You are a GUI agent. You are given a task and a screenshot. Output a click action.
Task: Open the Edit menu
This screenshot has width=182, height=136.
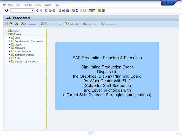18,5
